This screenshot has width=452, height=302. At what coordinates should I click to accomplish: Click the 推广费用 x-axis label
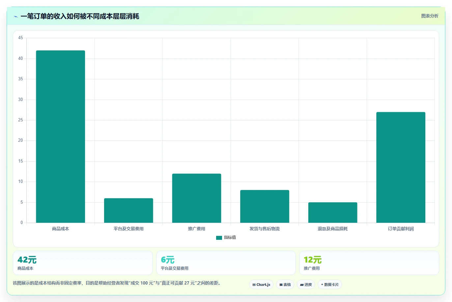click(197, 229)
